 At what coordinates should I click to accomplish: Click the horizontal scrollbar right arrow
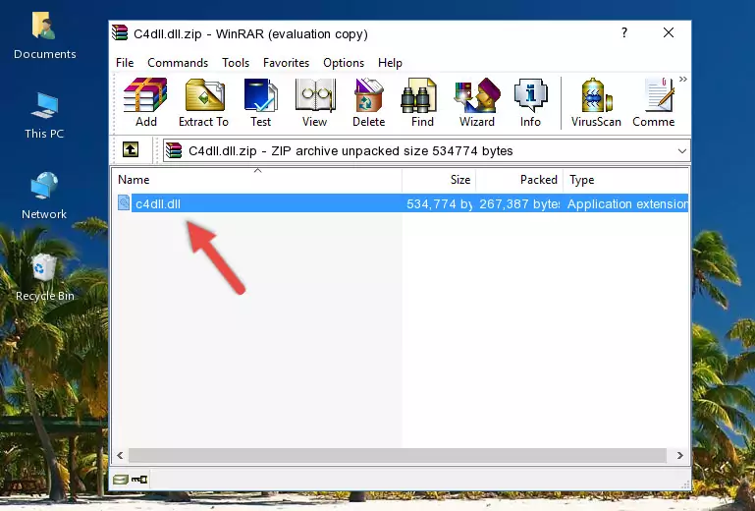coord(679,455)
